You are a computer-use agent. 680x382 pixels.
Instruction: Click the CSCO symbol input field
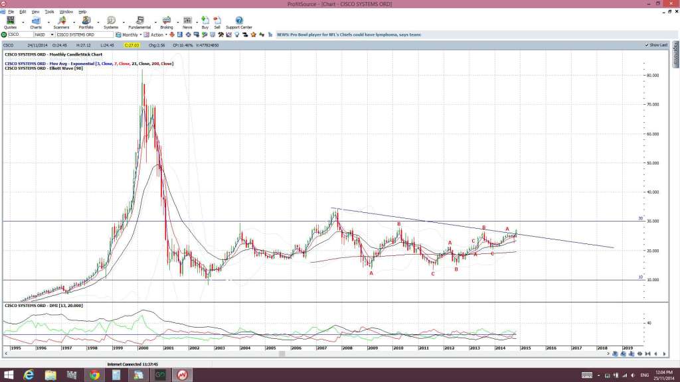click(21, 34)
